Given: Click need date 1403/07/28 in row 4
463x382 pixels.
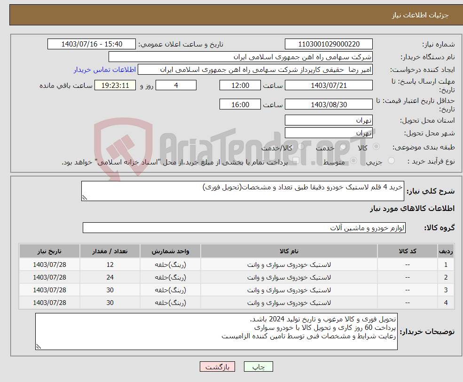Looking at the screenshot, I should point(49,303).
